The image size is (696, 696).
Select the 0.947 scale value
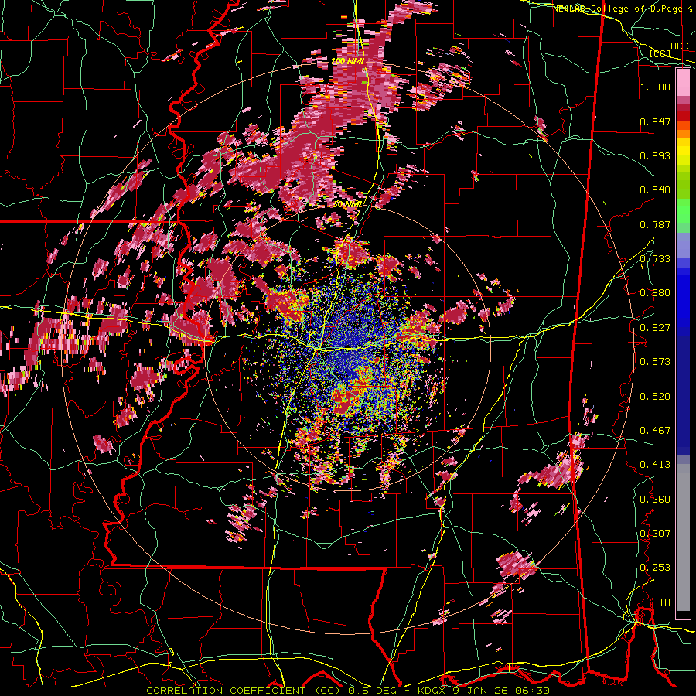pyautogui.click(x=655, y=121)
